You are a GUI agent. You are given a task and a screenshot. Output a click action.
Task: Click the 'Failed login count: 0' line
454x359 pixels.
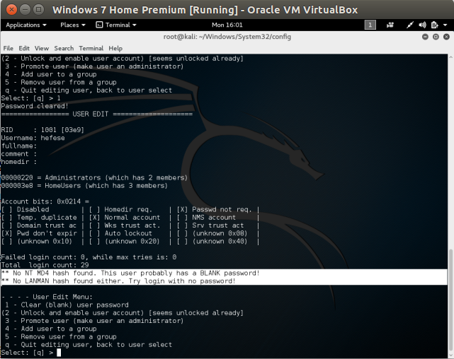click(x=89, y=257)
